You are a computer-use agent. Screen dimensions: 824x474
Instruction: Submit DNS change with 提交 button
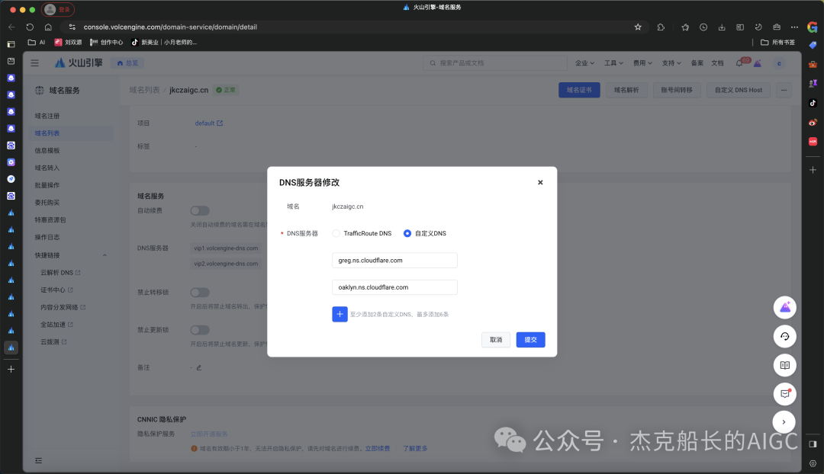point(530,340)
